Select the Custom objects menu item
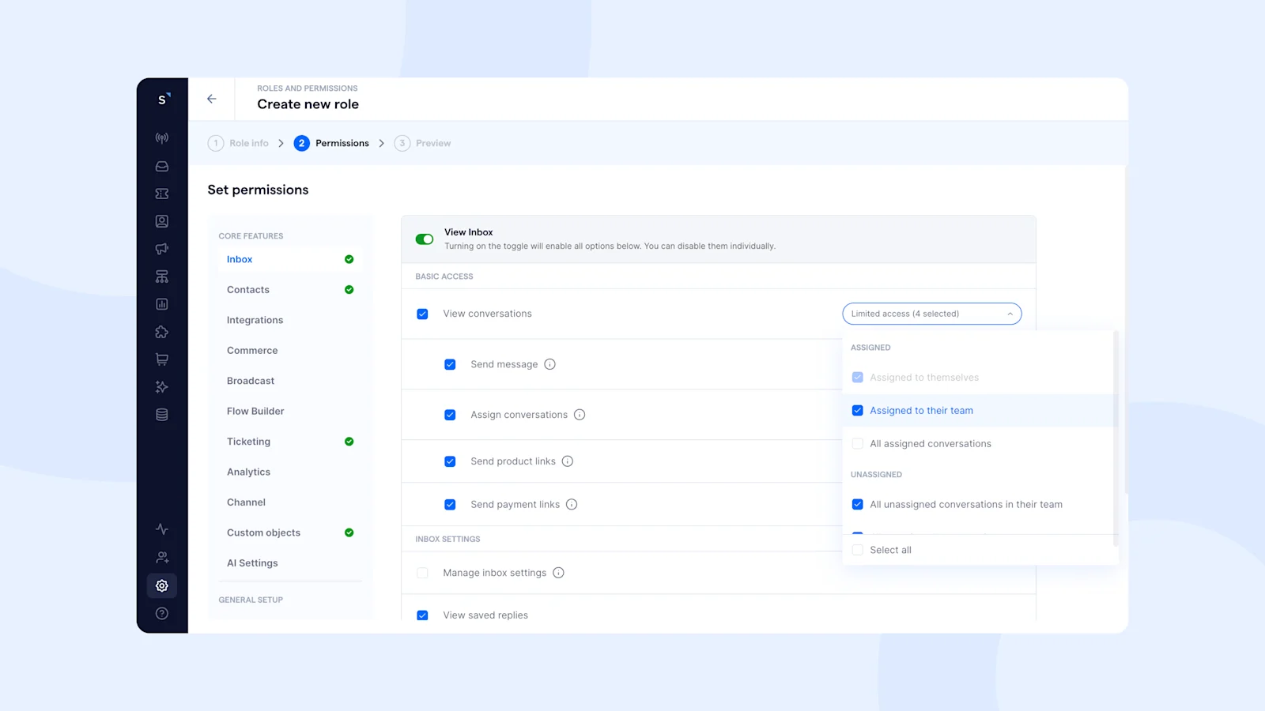Image resolution: width=1265 pixels, height=711 pixels. pyautogui.click(x=262, y=532)
